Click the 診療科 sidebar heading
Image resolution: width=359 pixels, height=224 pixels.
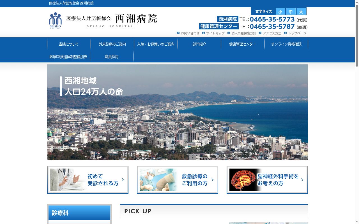coord(79,213)
